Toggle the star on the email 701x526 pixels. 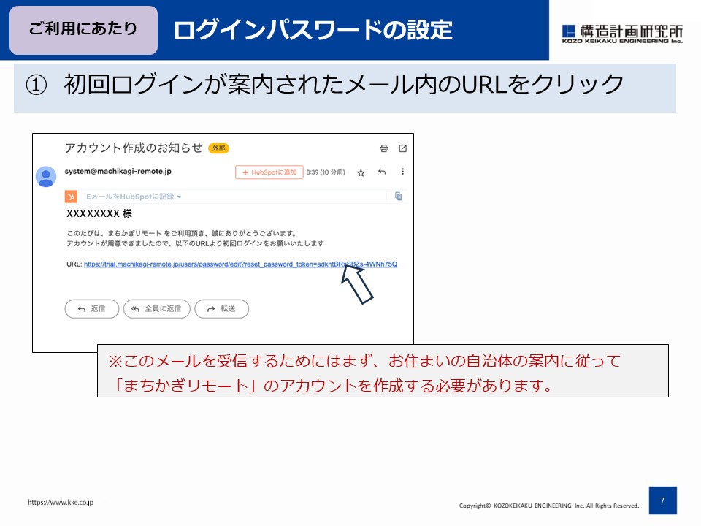(x=361, y=173)
